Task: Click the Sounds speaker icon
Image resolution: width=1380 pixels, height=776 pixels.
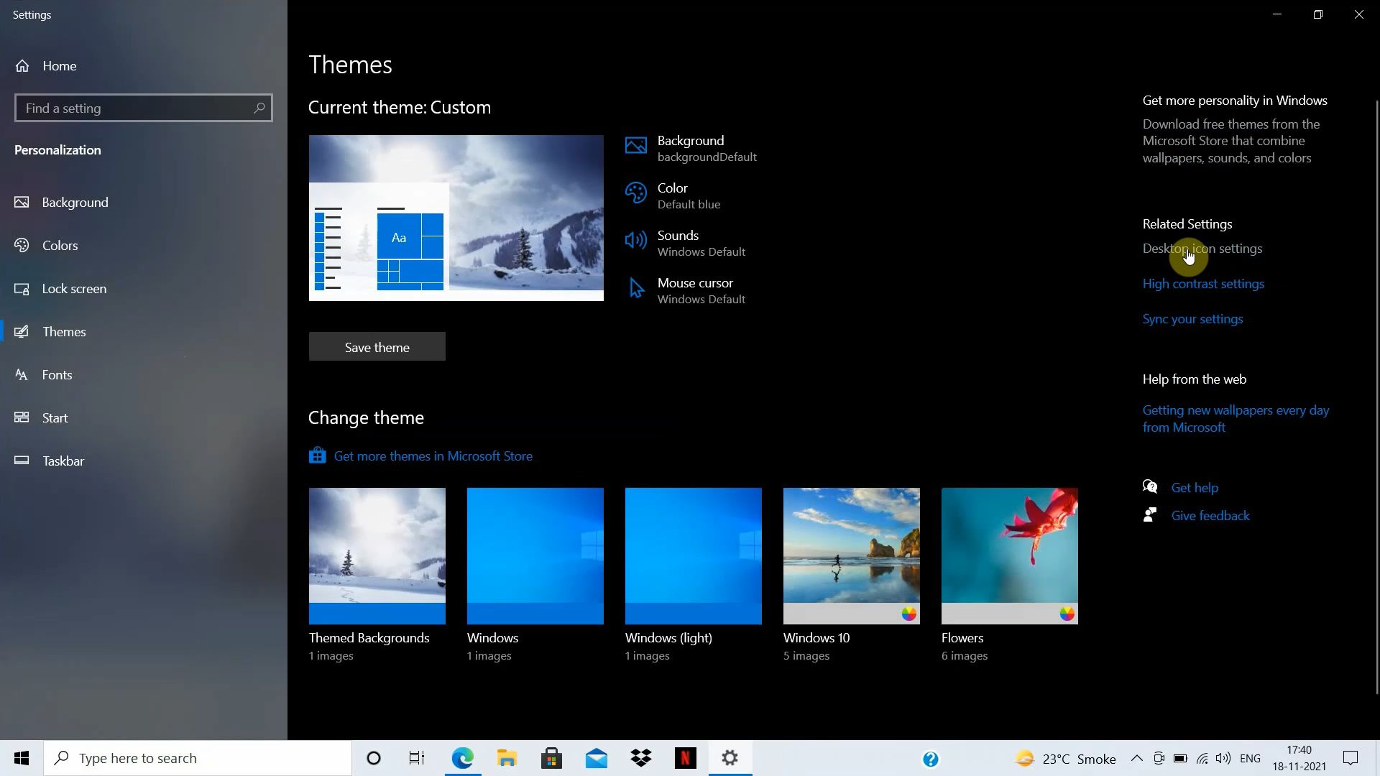Action: [635, 241]
